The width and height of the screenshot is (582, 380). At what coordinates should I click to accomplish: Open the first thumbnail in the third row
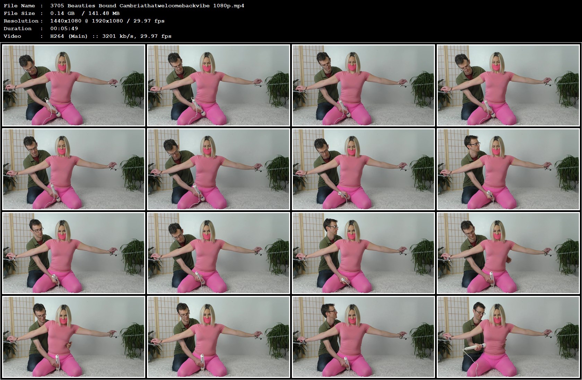coord(73,253)
